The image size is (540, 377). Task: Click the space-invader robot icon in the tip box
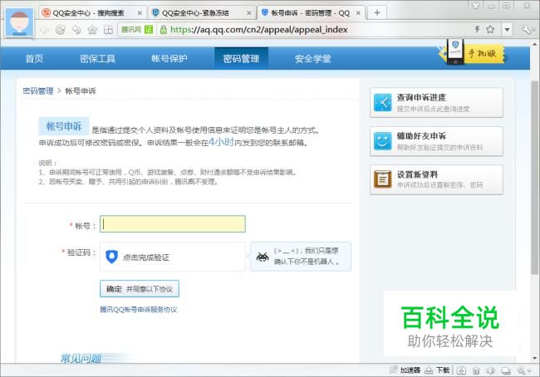(x=263, y=257)
